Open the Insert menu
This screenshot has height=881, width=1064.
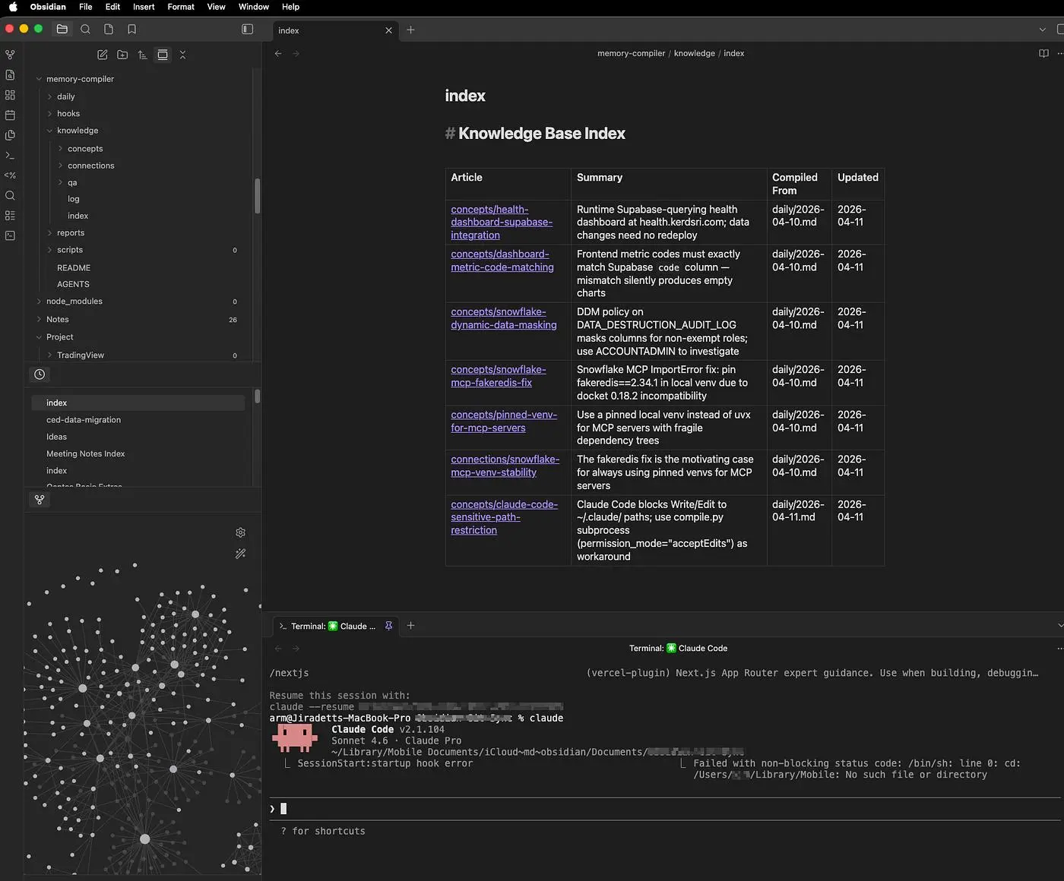pyautogui.click(x=144, y=7)
